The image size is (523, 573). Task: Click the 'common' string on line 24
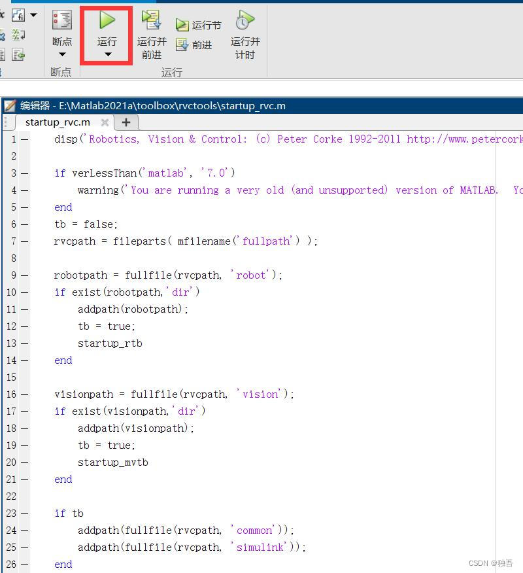click(x=254, y=530)
